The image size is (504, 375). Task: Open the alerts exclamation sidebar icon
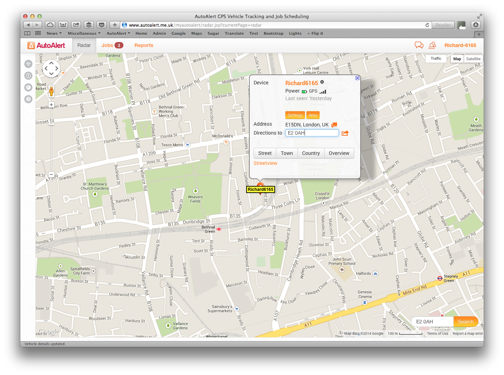(29, 76)
